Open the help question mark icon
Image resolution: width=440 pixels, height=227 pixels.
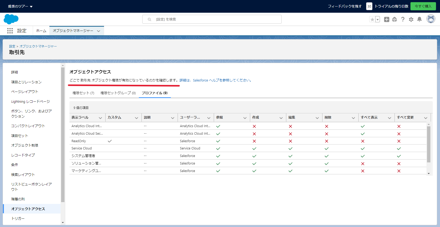point(403,19)
